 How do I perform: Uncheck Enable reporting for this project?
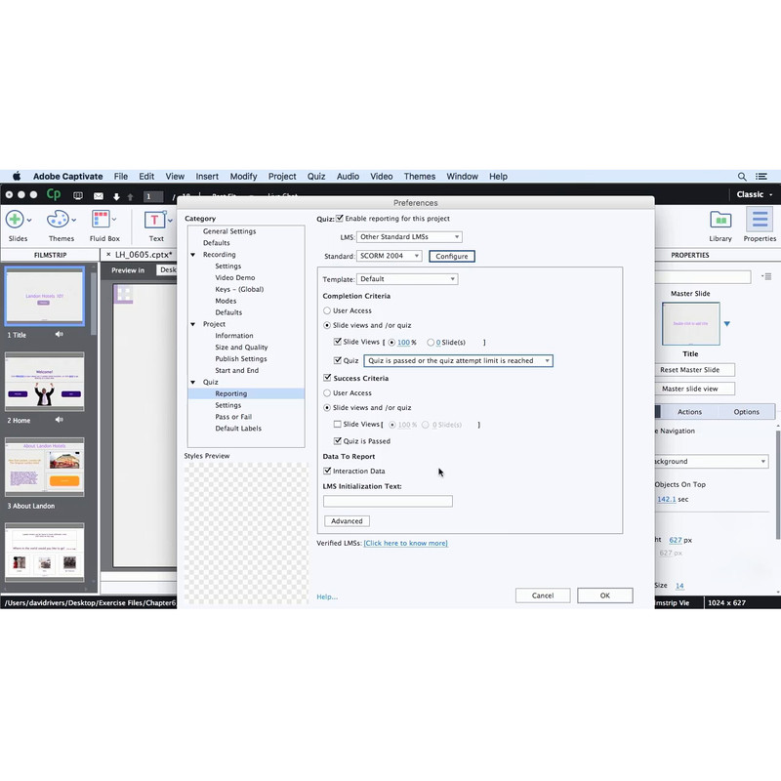click(x=340, y=219)
